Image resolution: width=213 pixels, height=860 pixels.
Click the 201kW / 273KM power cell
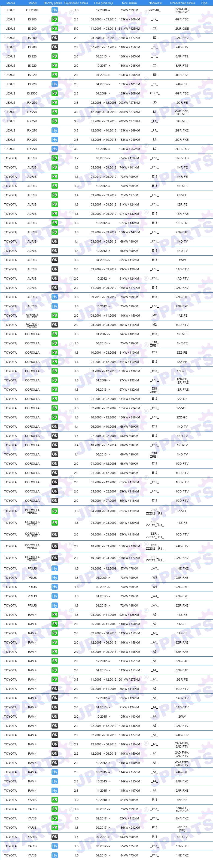pyautogui.click(x=129, y=680)
